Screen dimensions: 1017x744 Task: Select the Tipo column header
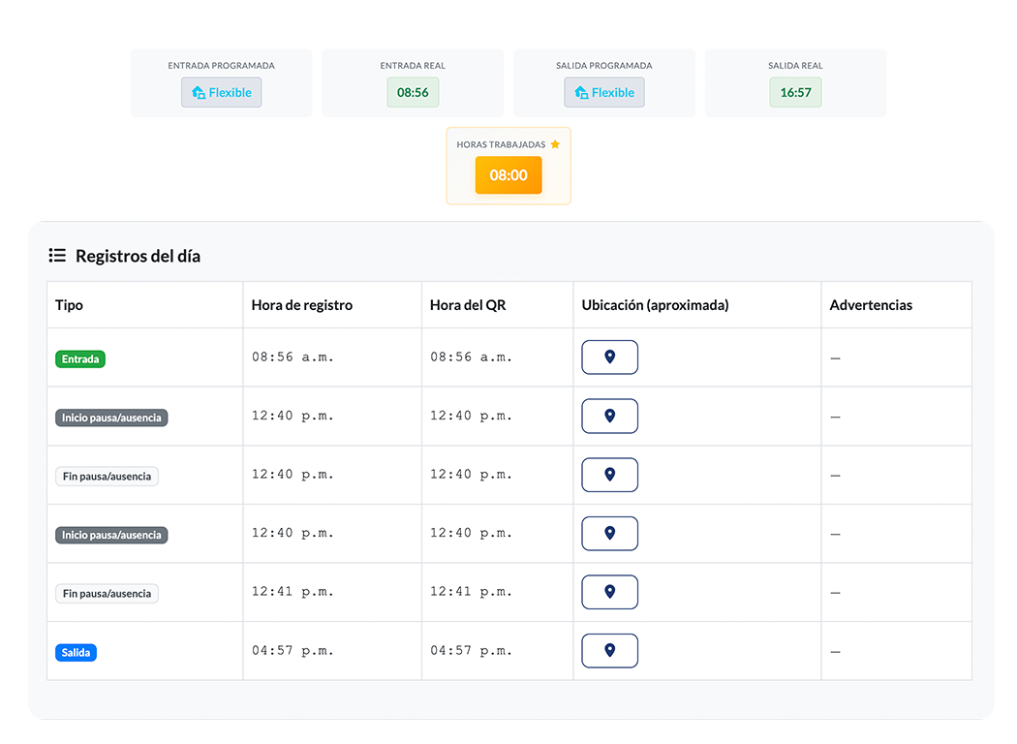pyautogui.click(x=70, y=305)
